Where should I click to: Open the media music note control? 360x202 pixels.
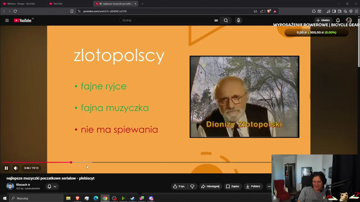click(328, 11)
